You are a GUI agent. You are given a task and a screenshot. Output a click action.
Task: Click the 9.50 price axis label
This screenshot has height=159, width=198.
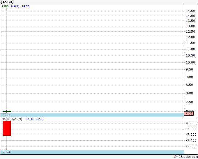click(x=189, y=70)
